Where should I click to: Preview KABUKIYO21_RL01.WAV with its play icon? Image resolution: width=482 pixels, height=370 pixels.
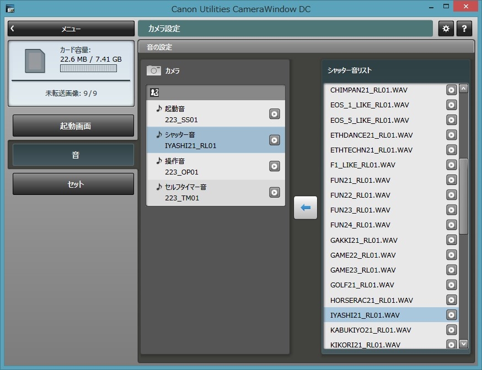[x=451, y=330]
